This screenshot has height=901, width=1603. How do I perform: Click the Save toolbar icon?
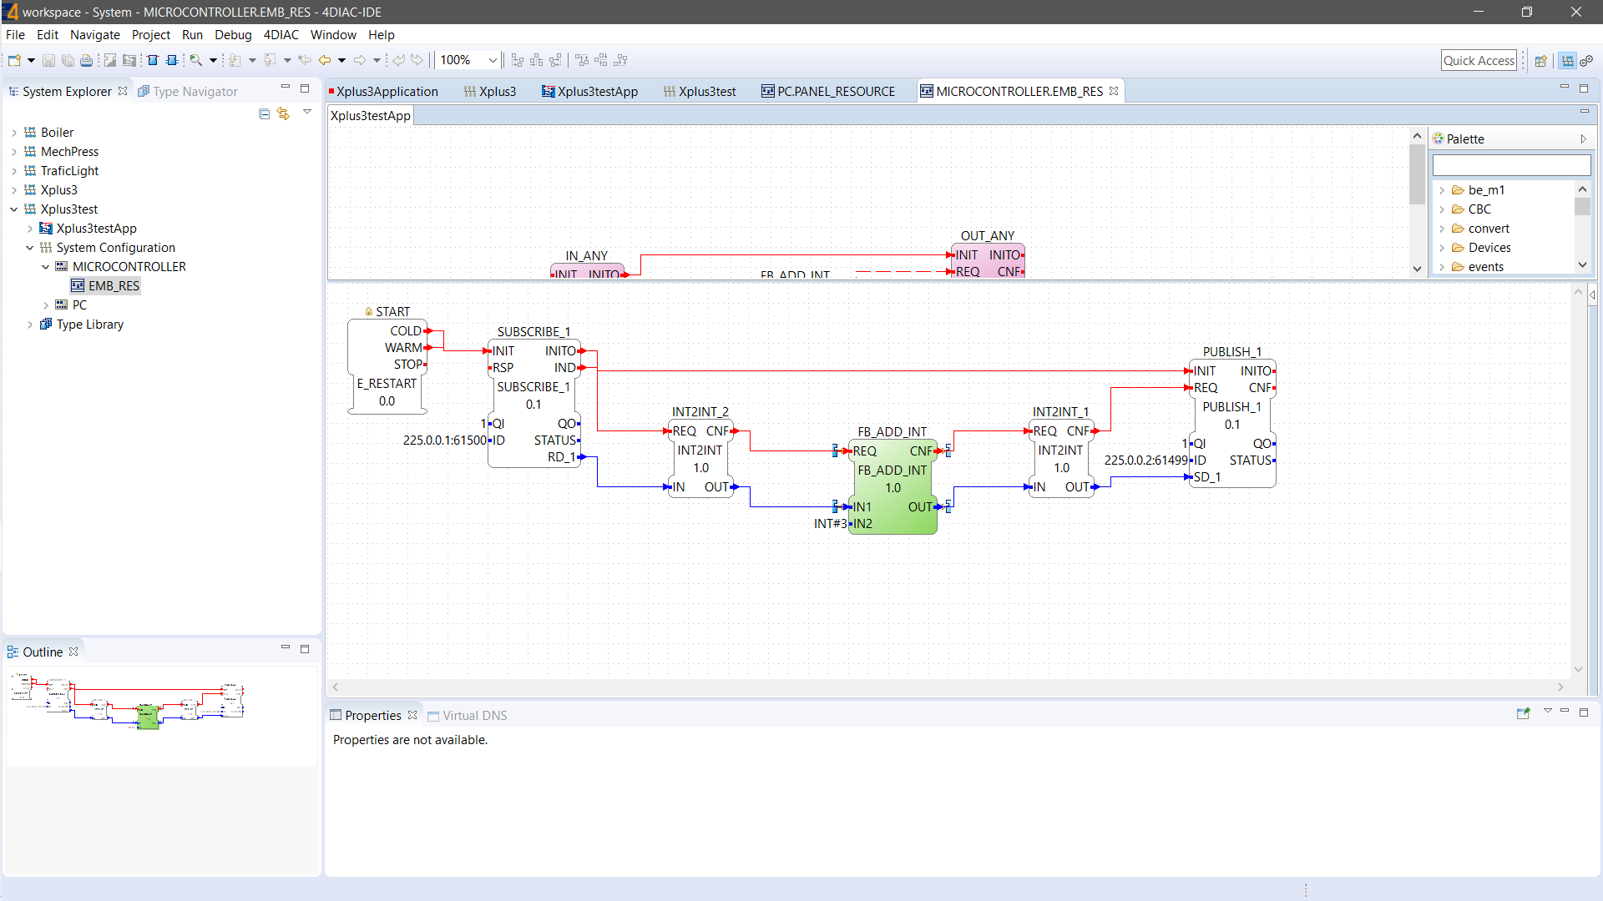[x=48, y=60]
